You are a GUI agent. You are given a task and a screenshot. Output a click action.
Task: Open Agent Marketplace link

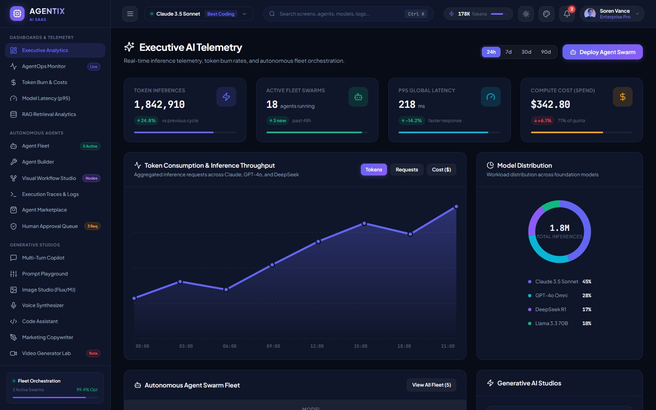coord(55,210)
